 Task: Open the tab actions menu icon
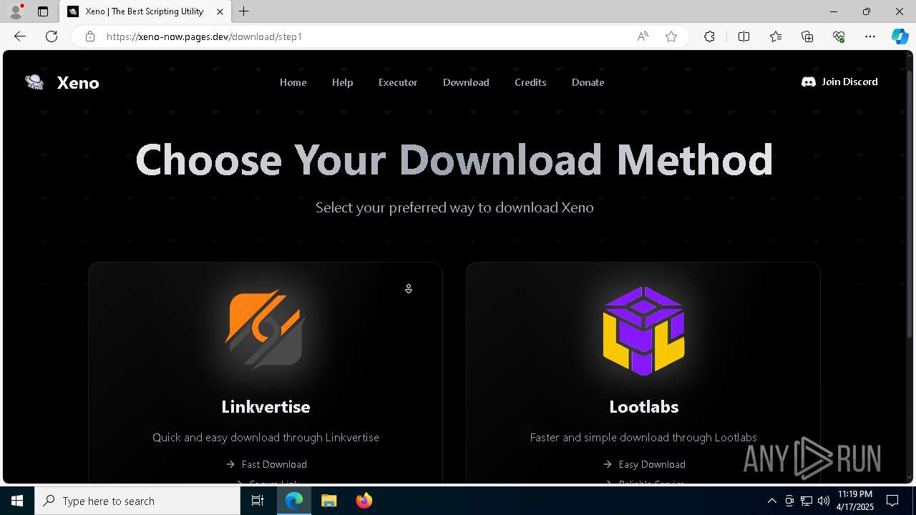pyautogui.click(x=43, y=11)
